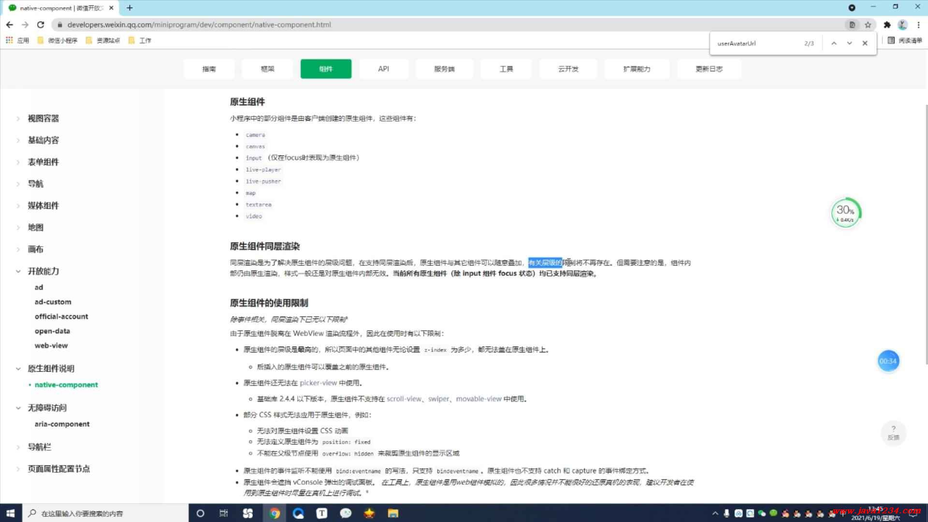Screen dimensions: 928x522
Task: Select the 组件 tab
Action: pyautogui.click(x=326, y=69)
